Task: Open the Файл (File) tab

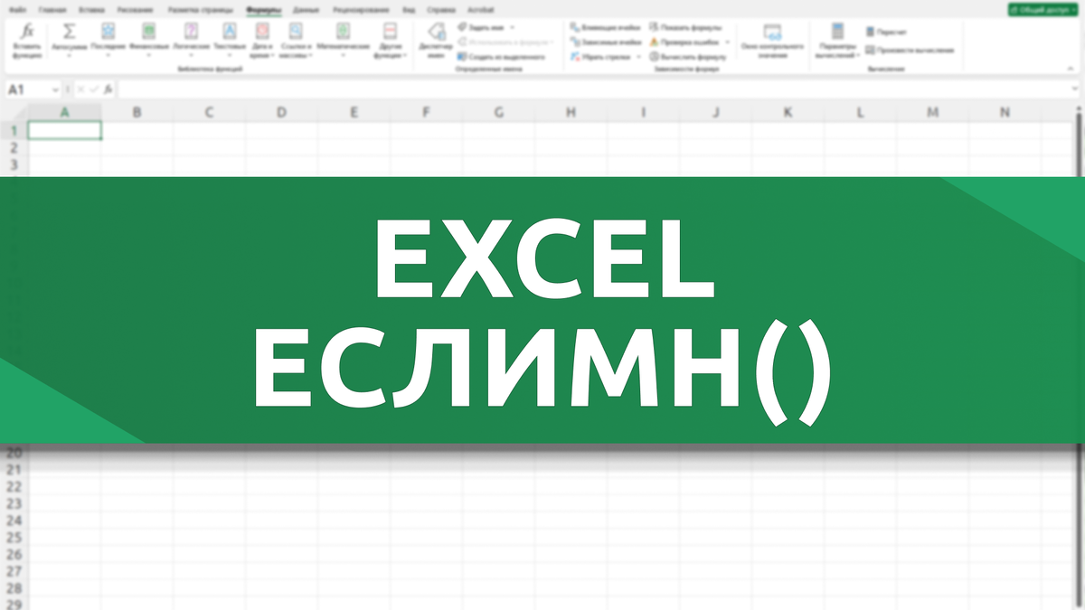Action: tap(17, 9)
